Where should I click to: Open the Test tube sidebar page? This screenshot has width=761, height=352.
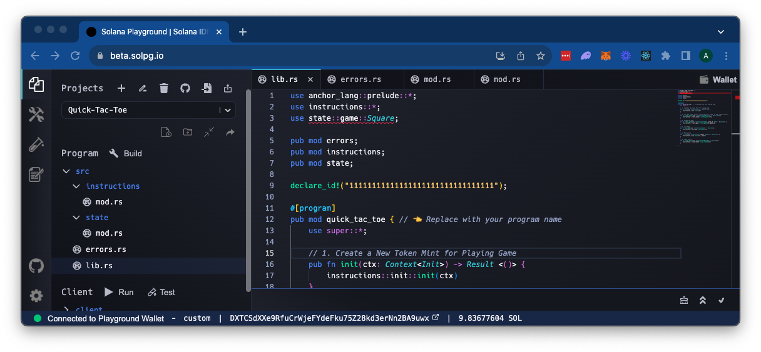click(x=36, y=144)
